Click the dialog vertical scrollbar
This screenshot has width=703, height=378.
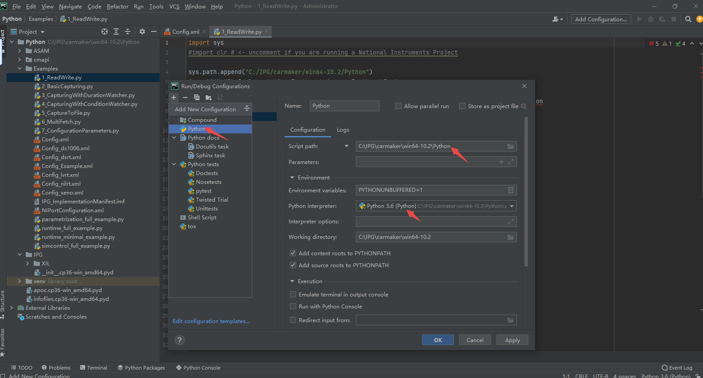point(526,191)
